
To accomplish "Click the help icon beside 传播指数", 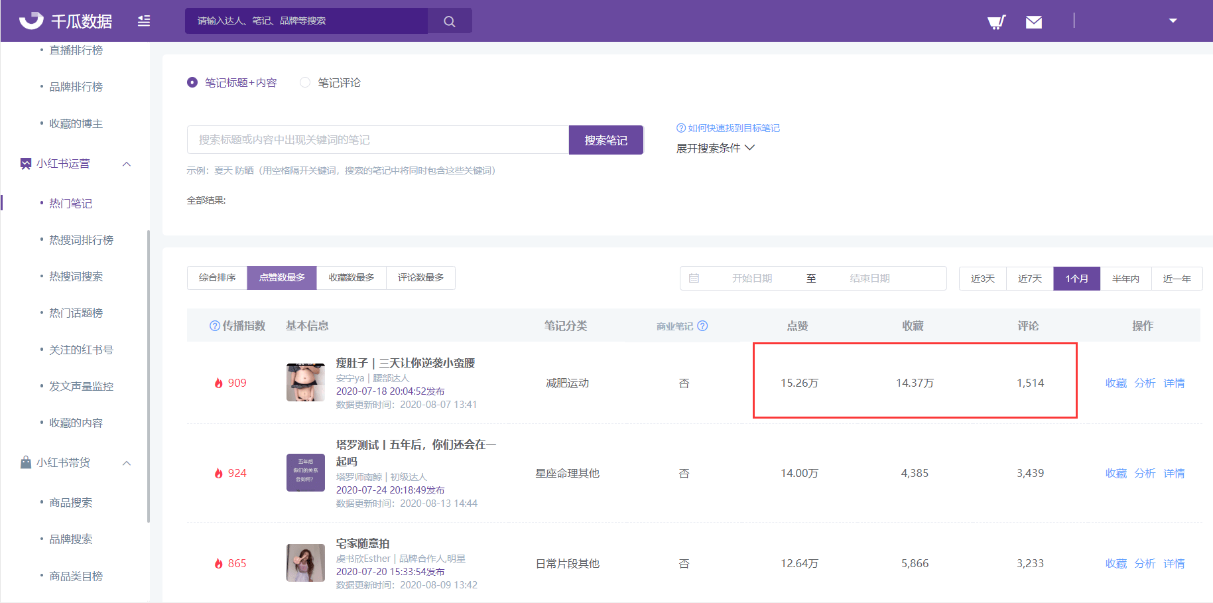I will 214,326.
